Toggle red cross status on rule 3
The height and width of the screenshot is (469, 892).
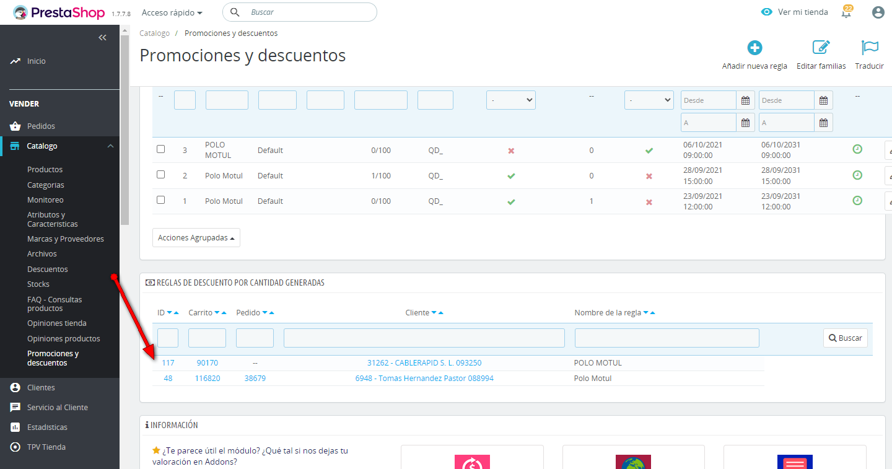pyautogui.click(x=511, y=151)
